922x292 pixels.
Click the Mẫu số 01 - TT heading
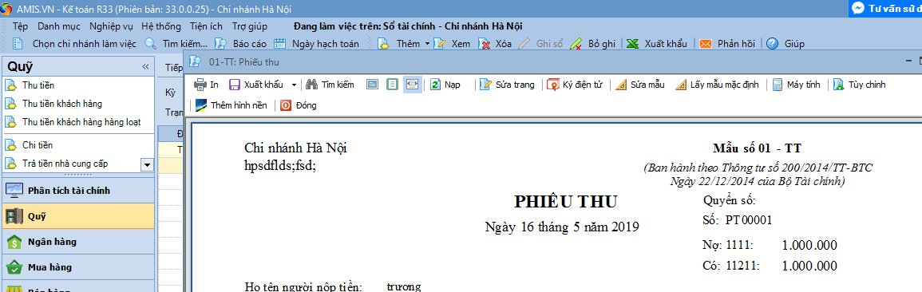(758, 148)
